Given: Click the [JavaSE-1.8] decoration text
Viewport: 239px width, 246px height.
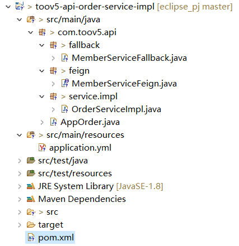Looking at the screenshot, I should [139, 186].
